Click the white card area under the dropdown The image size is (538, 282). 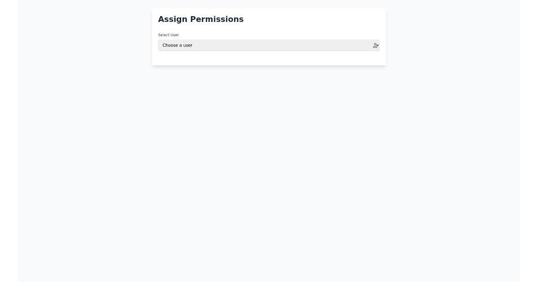(269, 58)
